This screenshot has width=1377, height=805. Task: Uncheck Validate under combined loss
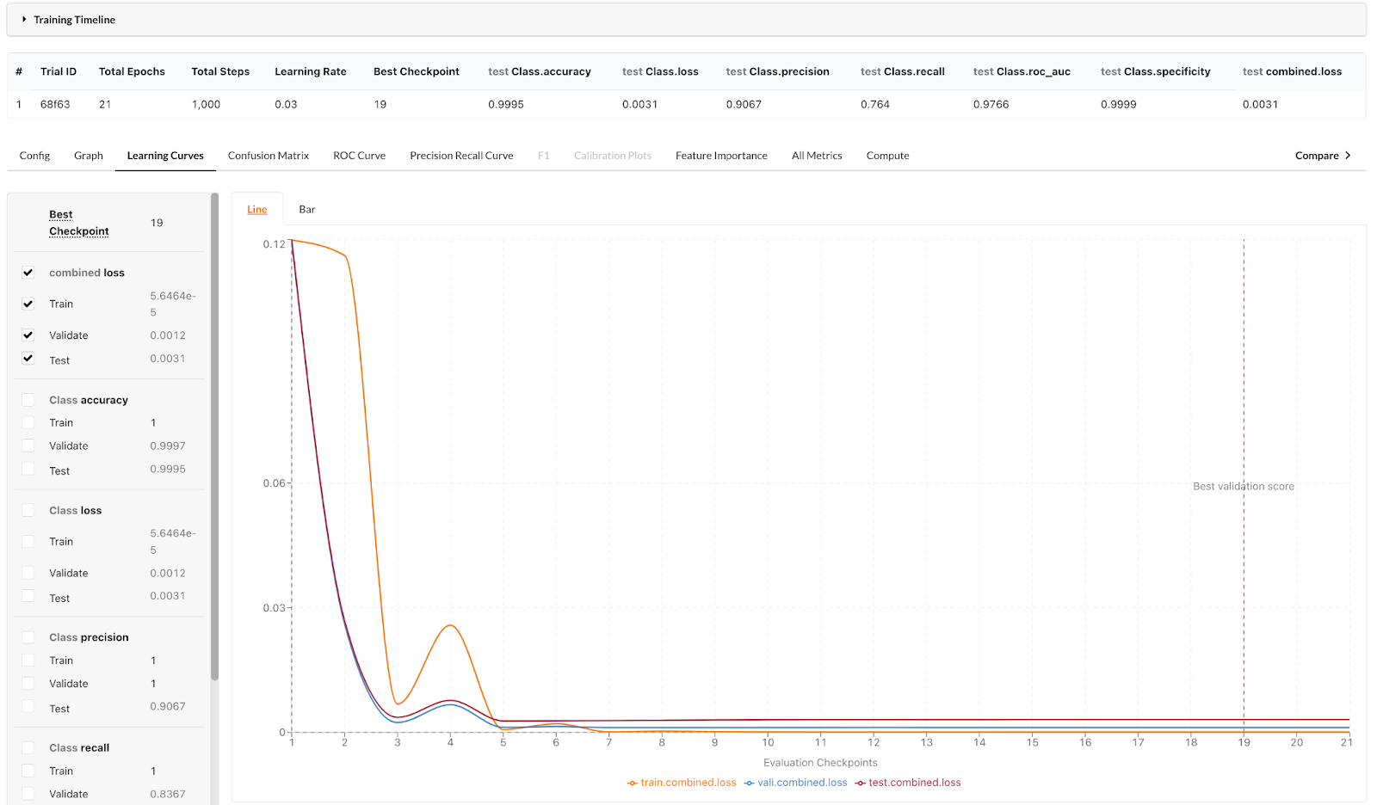[x=28, y=335]
